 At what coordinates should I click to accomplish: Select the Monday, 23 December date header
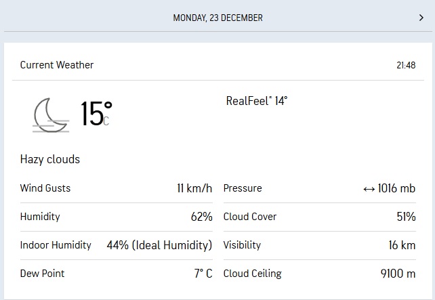click(x=217, y=18)
